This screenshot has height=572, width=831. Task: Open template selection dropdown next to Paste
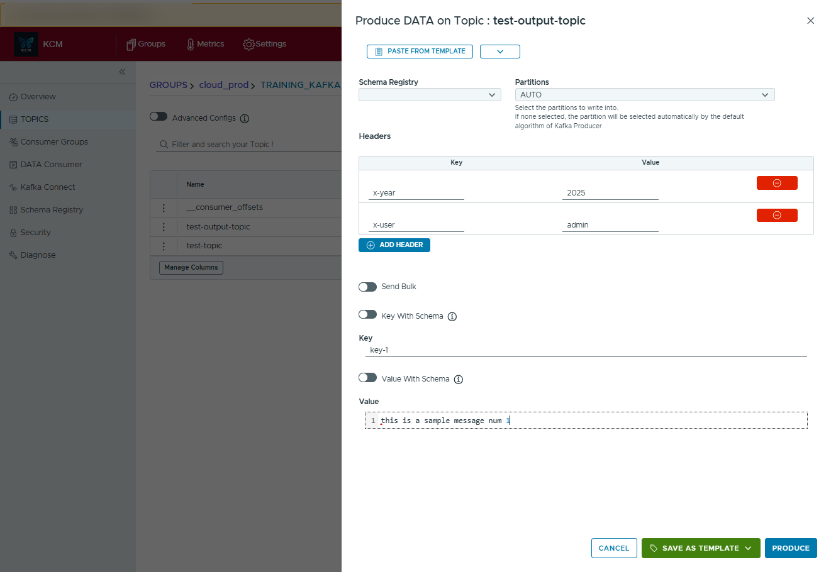tap(499, 52)
